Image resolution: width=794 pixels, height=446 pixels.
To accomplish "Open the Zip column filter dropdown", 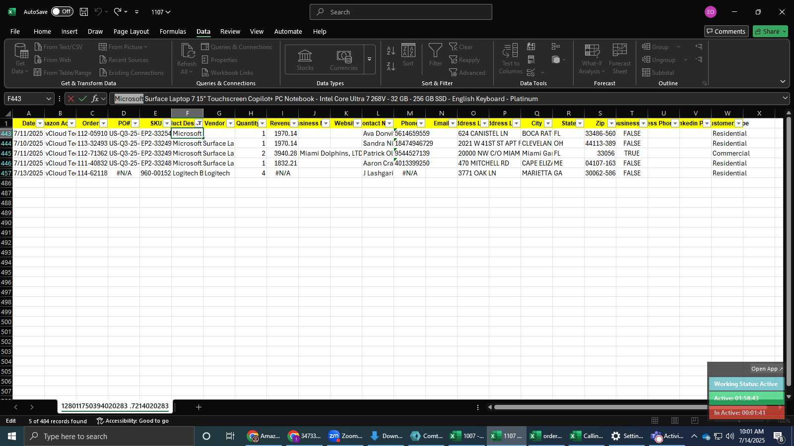I will coord(612,123).
